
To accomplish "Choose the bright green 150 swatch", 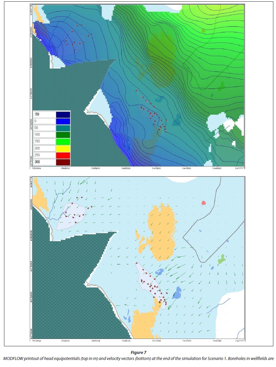I will (63, 142).
